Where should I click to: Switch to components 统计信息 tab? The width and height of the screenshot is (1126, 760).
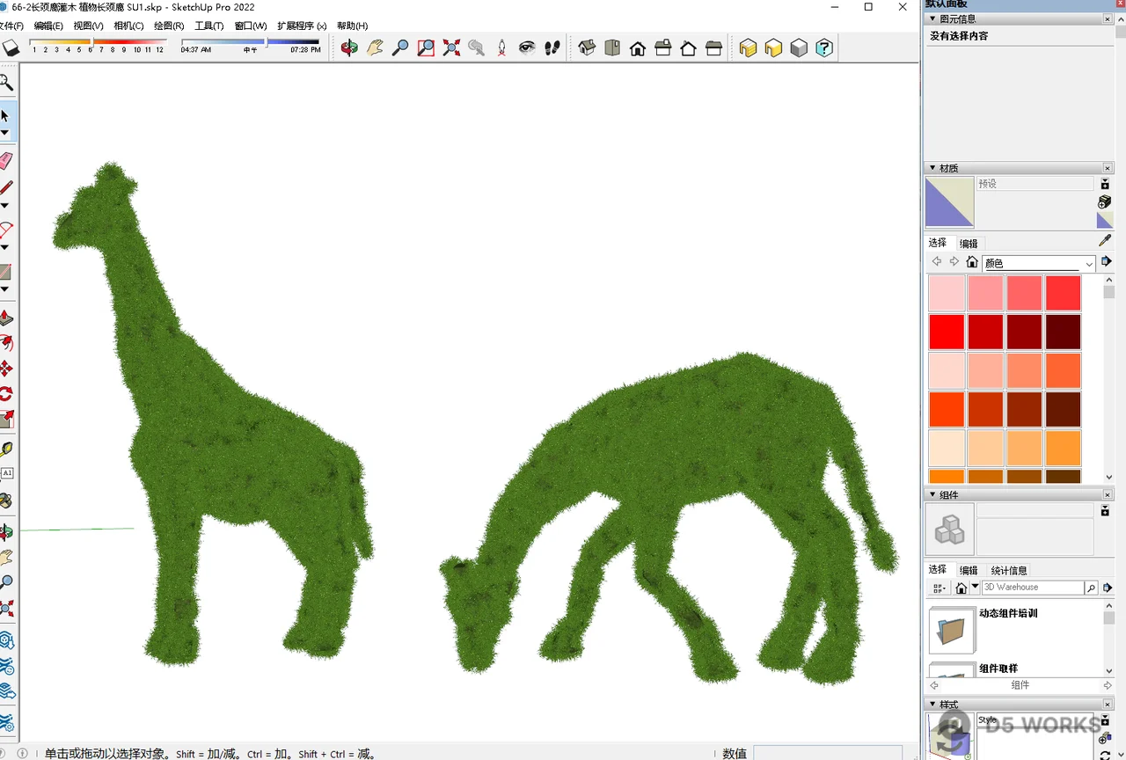[1009, 570]
